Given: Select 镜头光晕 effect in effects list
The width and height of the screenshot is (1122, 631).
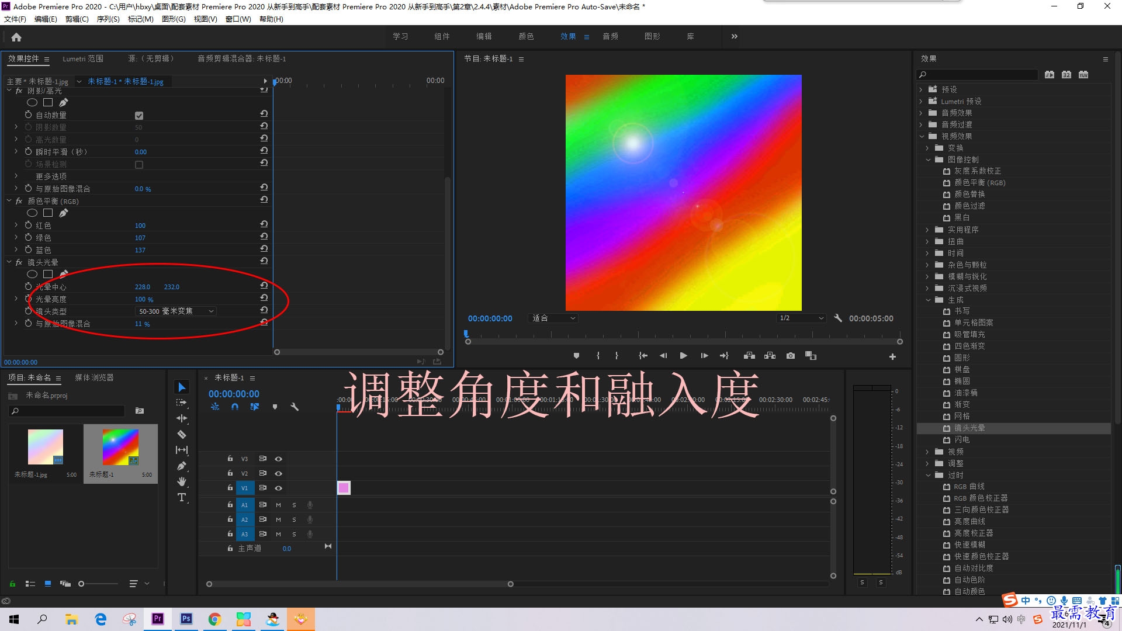Looking at the screenshot, I should [x=969, y=428].
